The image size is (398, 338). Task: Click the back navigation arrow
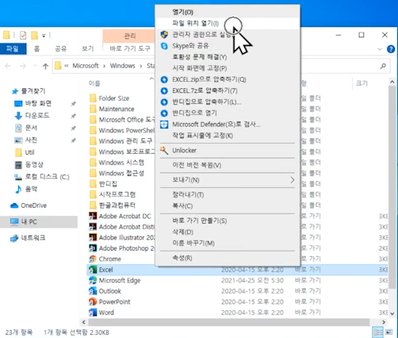coord(8,66)
